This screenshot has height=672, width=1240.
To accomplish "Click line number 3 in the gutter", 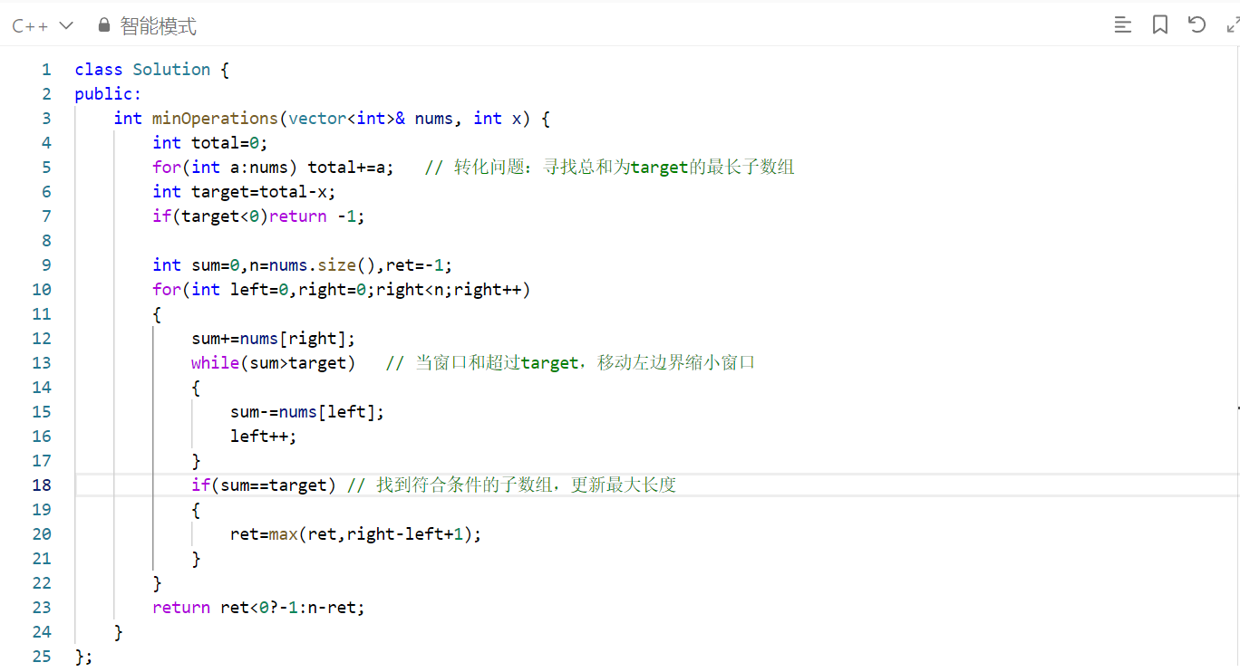I will [x=46, y=119].
